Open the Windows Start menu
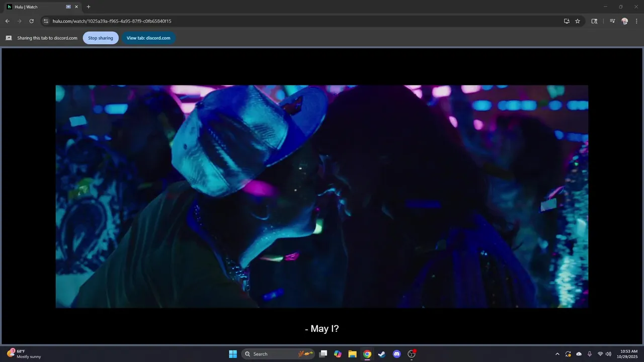Viewport: 644px width, 362px height. pyautogui.click(x=233, y=354)
